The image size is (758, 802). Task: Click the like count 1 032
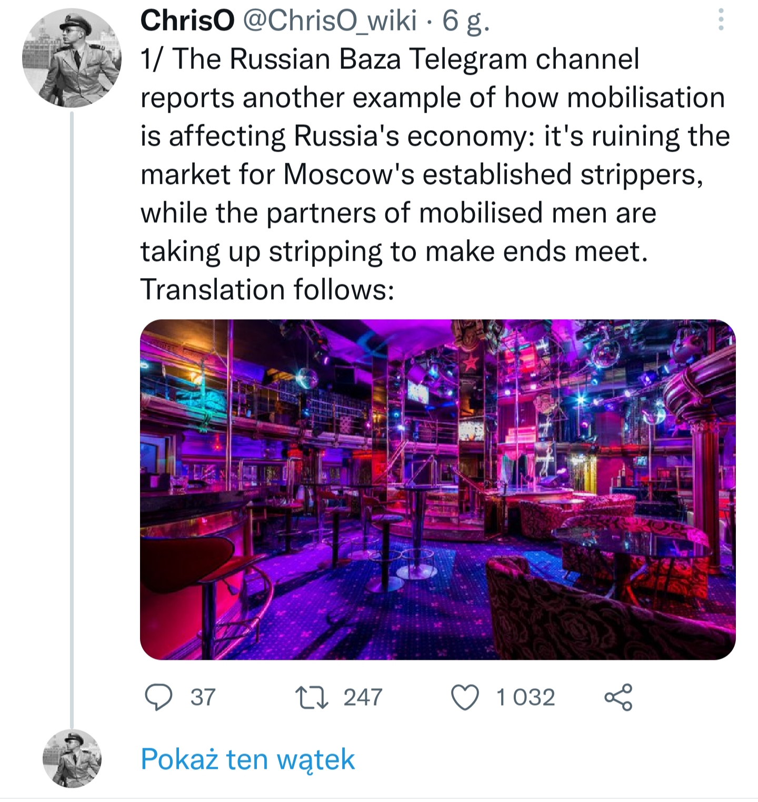pos(525,697)
